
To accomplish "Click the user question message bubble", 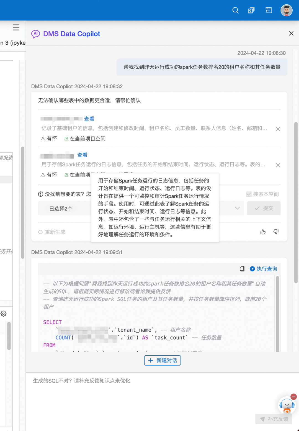I will pyautogui.click(x=202, y=67).
